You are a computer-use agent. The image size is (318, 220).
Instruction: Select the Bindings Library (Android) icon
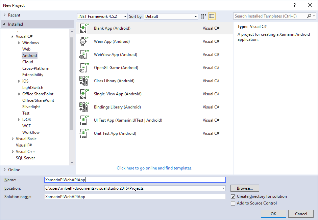click(x=84, y=107)
